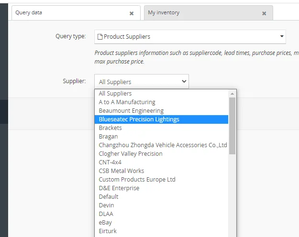Screen dimensions: 299x237
Task: Pick Blueseatec Precision Lightings option
Action: pos(161,119)
